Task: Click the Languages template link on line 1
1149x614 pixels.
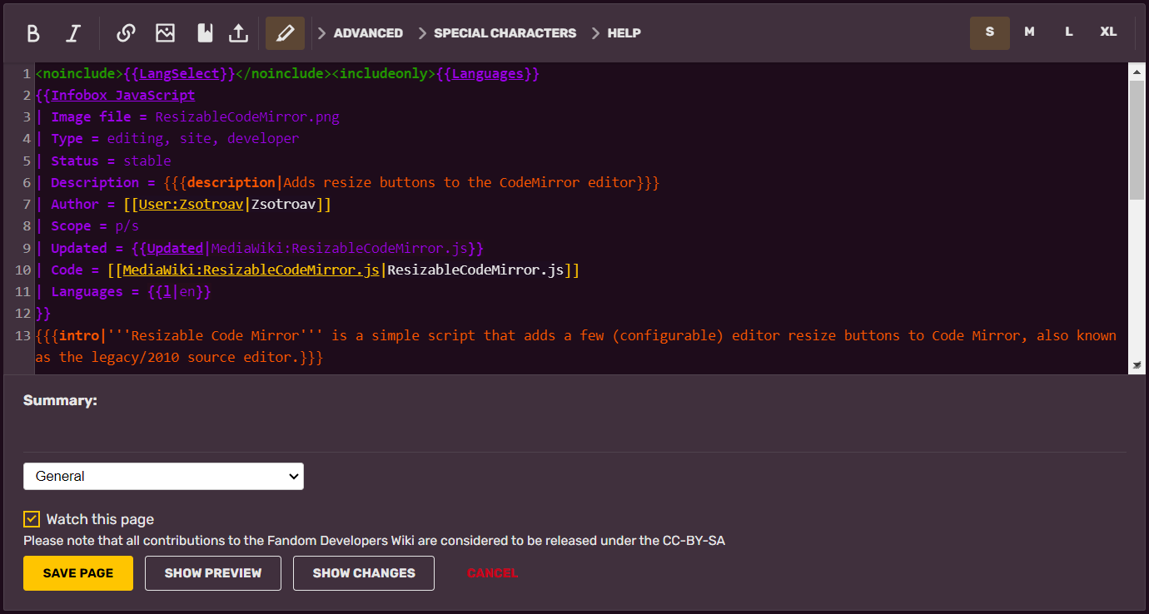Action: pyautogui.click(x=488, y=74)
